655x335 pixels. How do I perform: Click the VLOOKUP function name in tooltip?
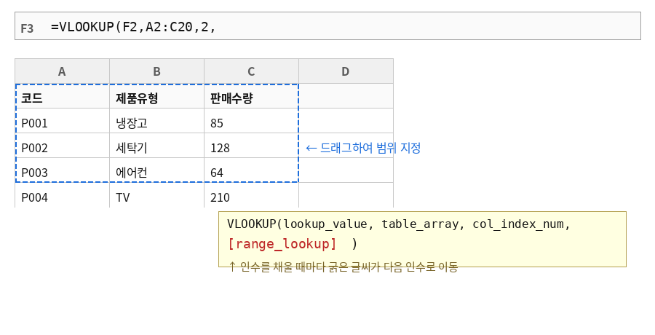[x=252, y=224]
